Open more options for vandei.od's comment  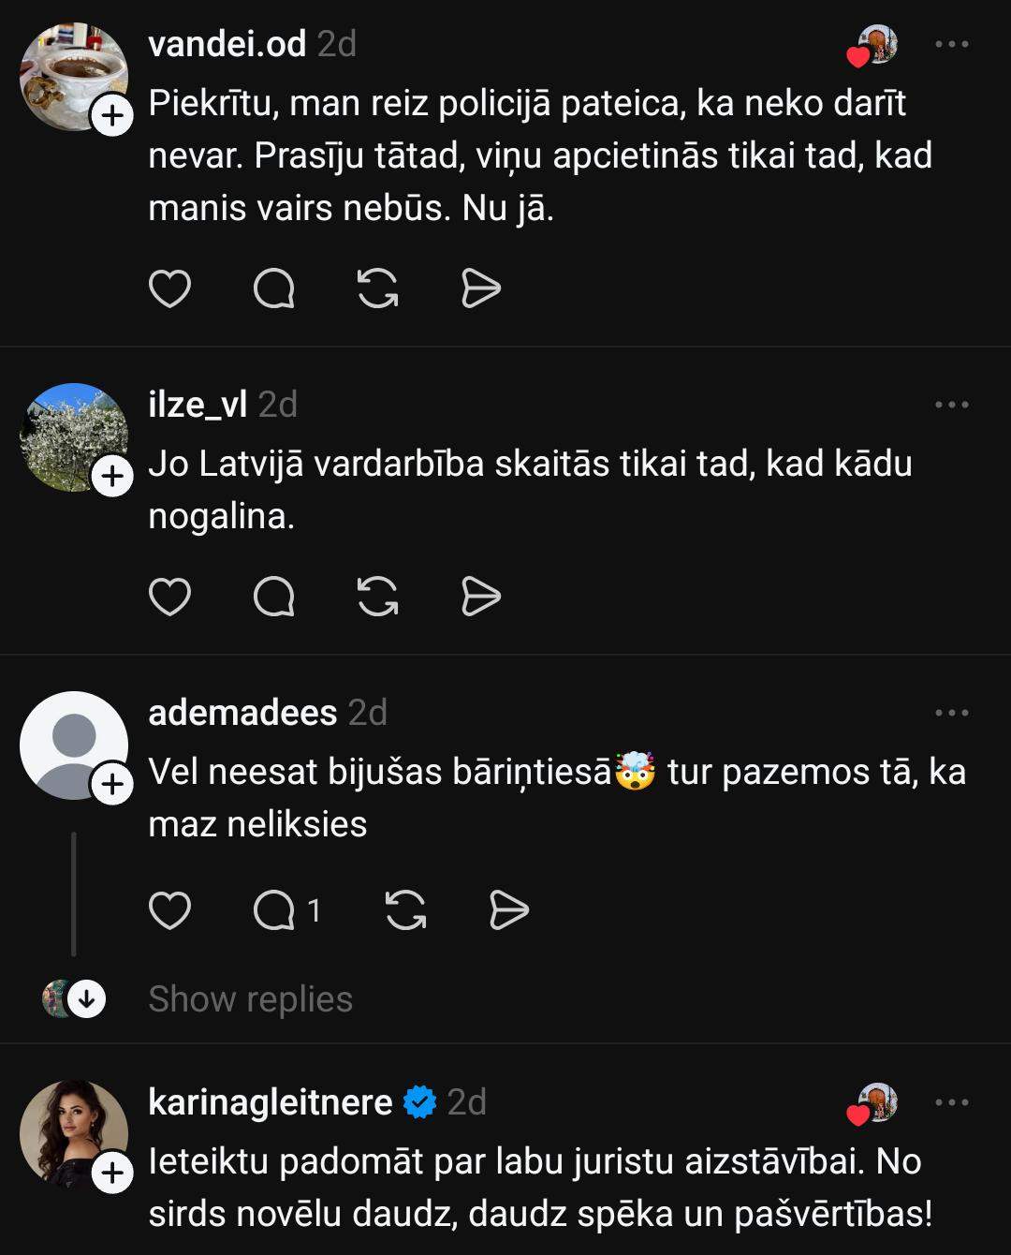coord(952,44)
